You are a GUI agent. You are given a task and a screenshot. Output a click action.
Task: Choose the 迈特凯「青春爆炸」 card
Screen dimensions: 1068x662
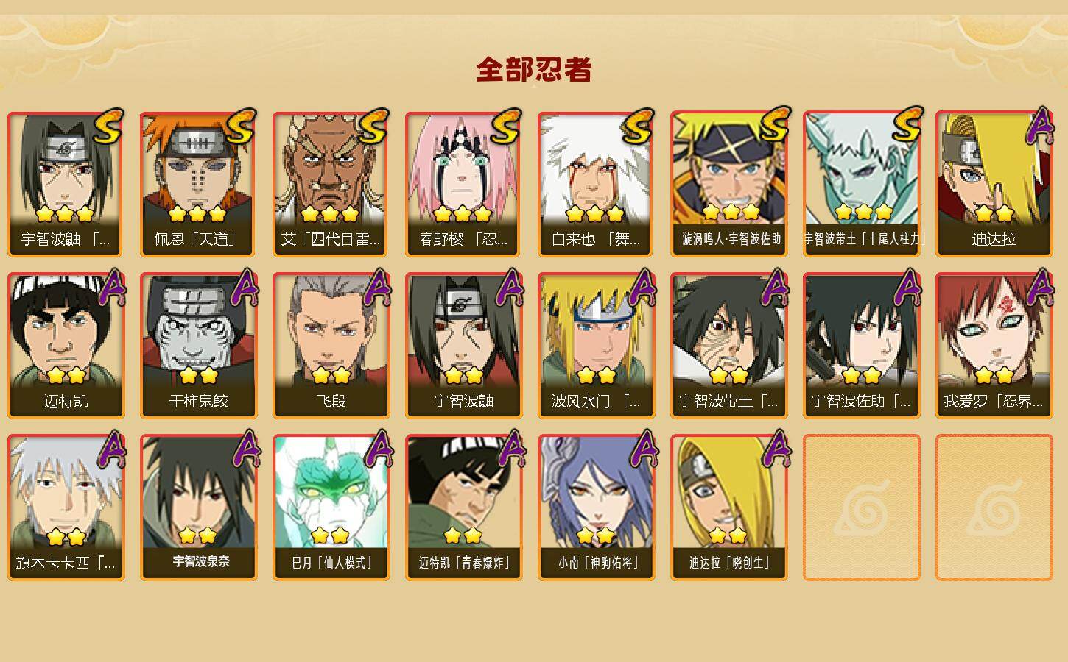point(463,508)
